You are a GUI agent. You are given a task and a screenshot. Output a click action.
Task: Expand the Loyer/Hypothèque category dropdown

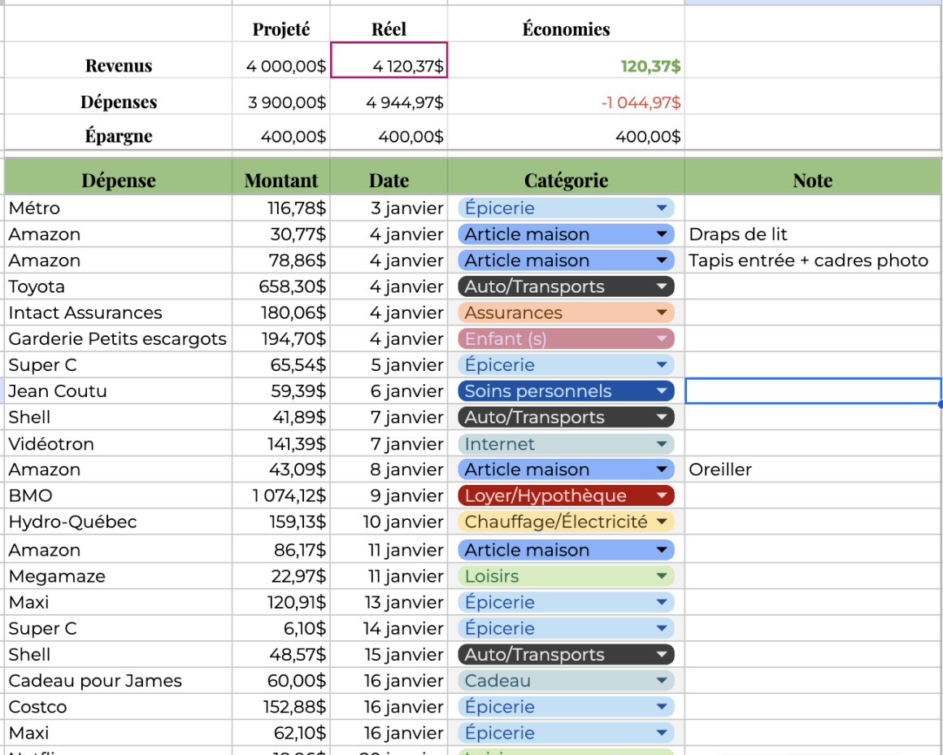(662, 495)
